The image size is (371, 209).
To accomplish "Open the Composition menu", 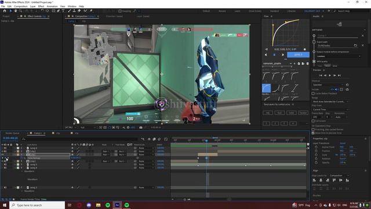I will click(21, 6).
